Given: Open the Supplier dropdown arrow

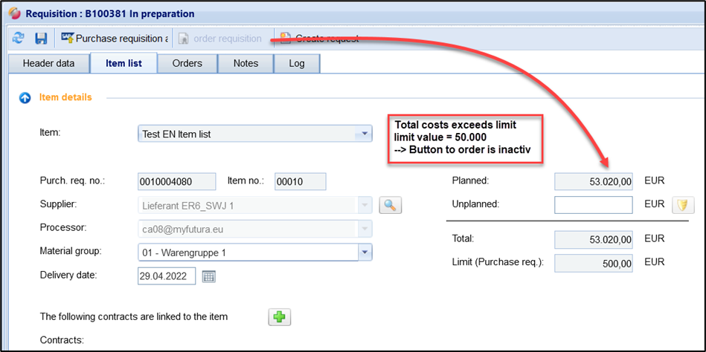Looking at the screenshot, I should click(x=365, y=206).
